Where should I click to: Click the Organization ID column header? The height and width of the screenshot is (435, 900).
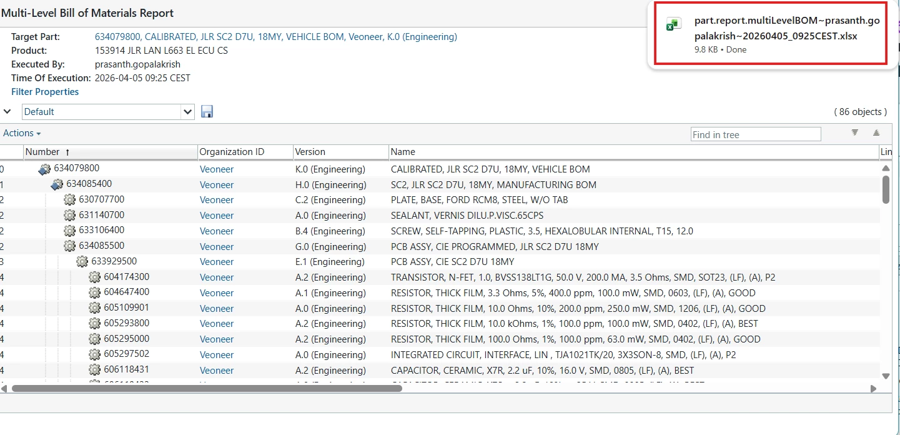click(x=245, y=152)
